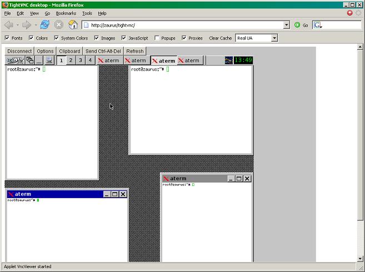
Task: Click the Reload page icon
Action: click(45, 25)
